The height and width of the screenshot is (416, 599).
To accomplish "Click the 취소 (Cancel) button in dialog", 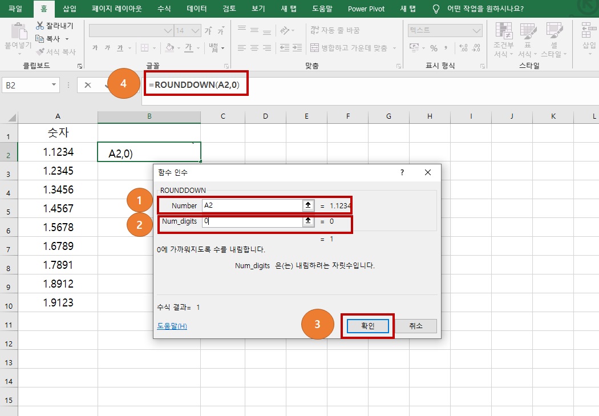I will [416, 326].
